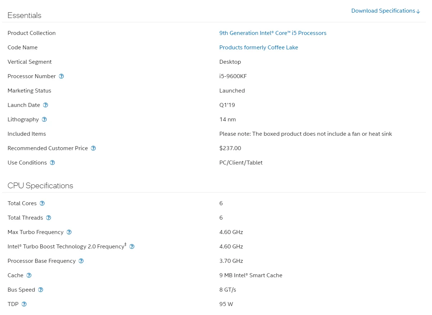This screenshot has height=315, width=432.
Task: Open help icon next to Processor Number
Action: coord(62,76)
